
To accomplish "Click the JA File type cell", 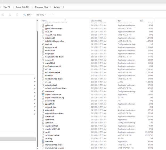I will pos(120,82).
